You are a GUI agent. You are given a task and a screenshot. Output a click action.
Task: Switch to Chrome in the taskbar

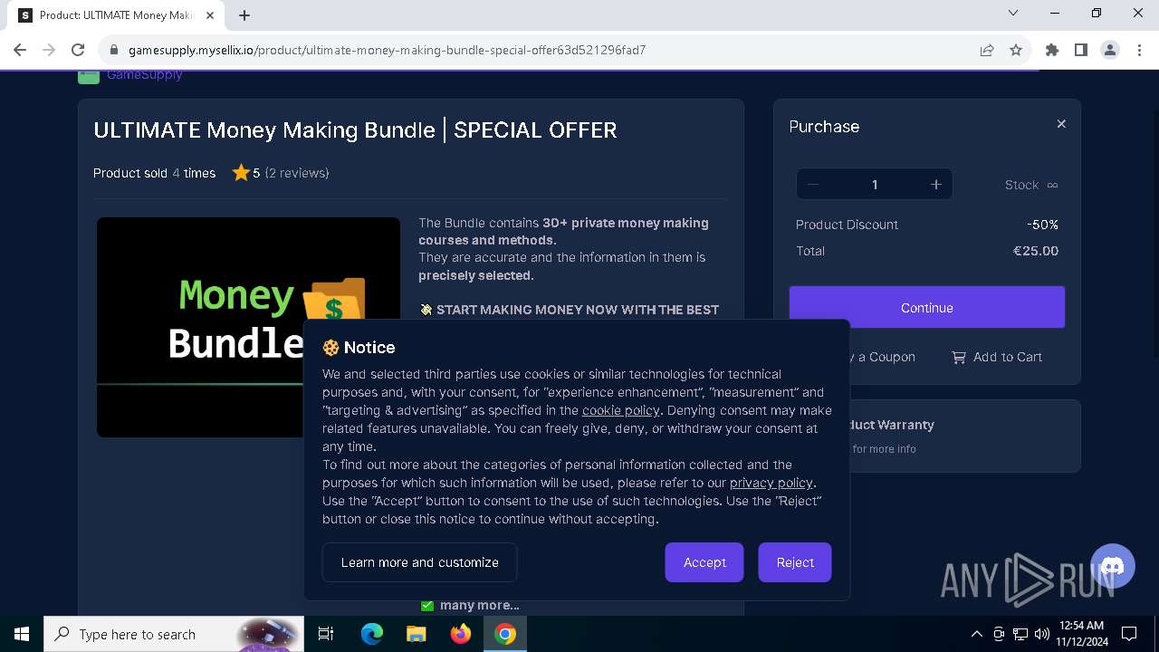[x=505, y=634]
